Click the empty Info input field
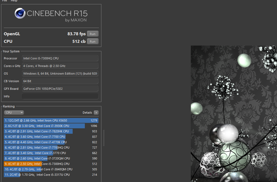277x182 pixels. 60,96
